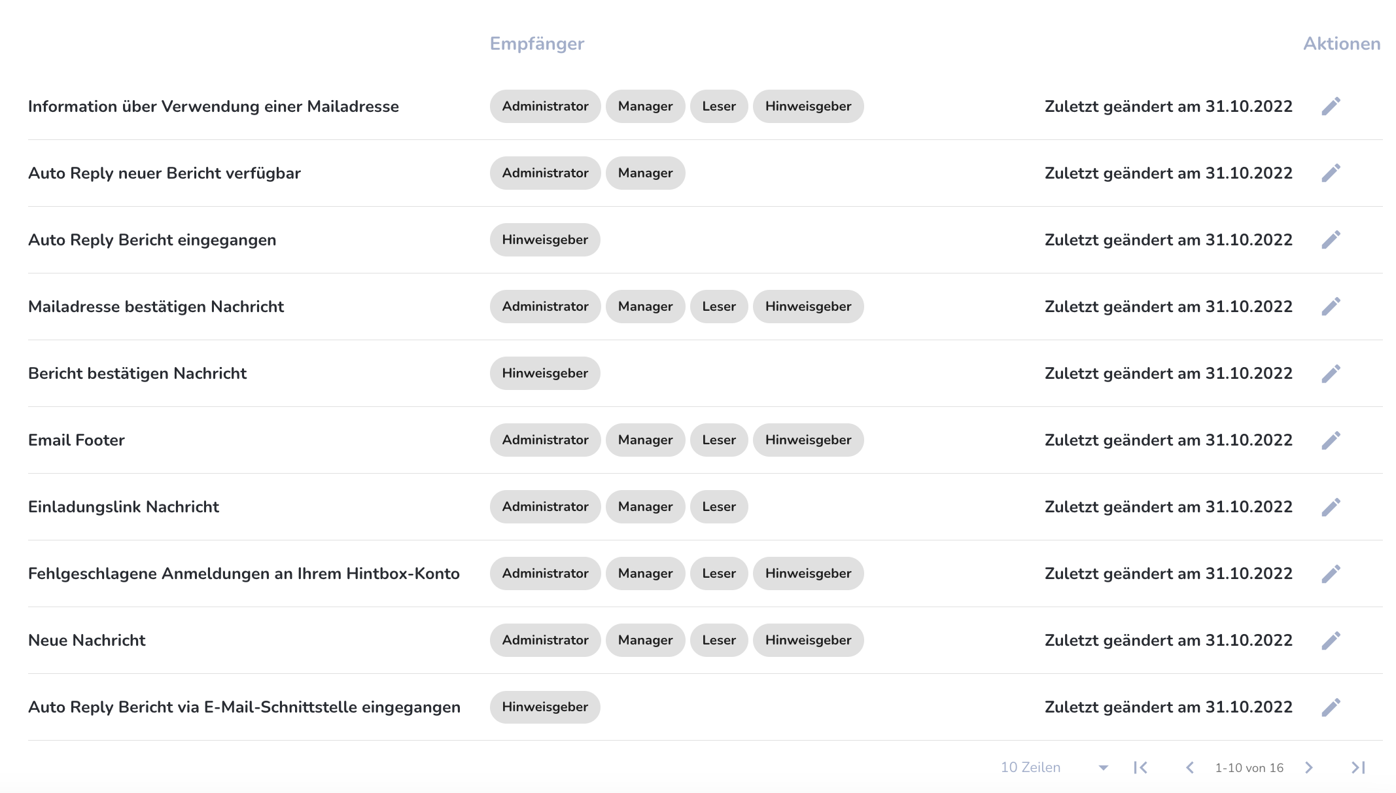This screenshot has height=793, width=1396.
Task: Click Zuletzt geändert date for Einladungslink Nachricht
Action: (x=1168, y=506)
